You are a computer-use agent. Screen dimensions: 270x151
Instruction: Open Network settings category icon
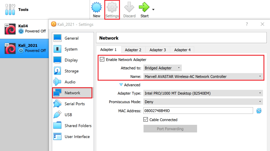click(x=57, y=93)
